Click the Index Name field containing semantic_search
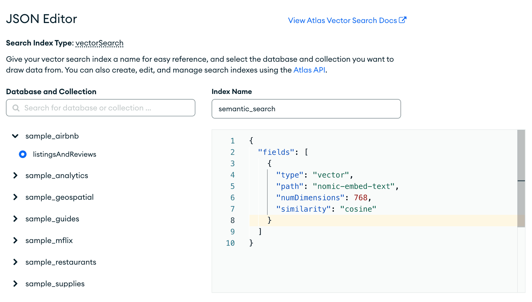The image size is (532, 302). point(306,109)
